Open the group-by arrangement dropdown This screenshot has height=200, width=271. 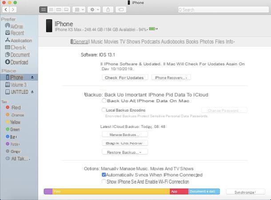[79, 9]
